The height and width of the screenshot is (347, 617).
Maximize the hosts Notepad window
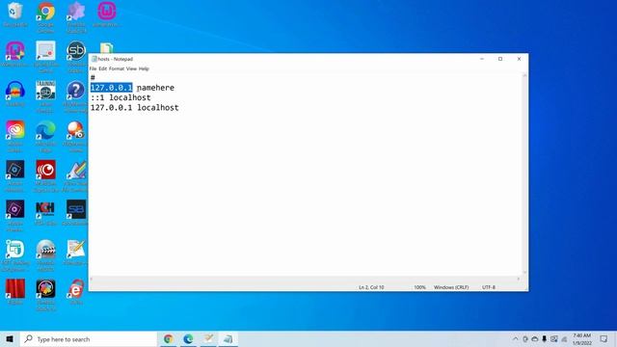click(500, 59)
